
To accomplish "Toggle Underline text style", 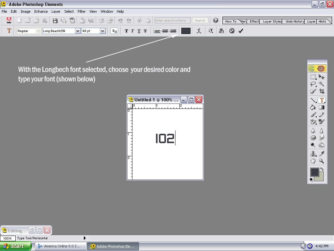I will 139,31.
